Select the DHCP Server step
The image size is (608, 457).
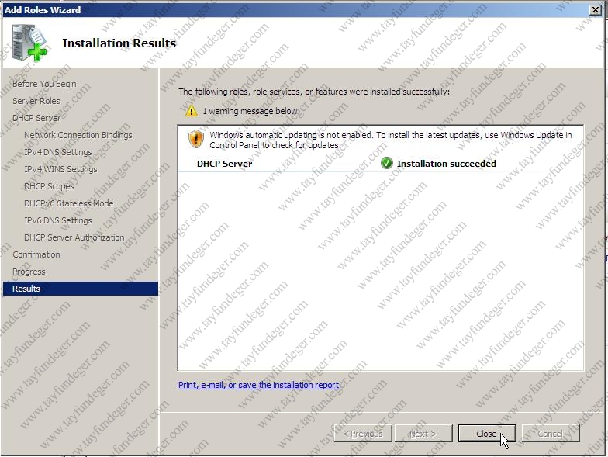point(36,118)
